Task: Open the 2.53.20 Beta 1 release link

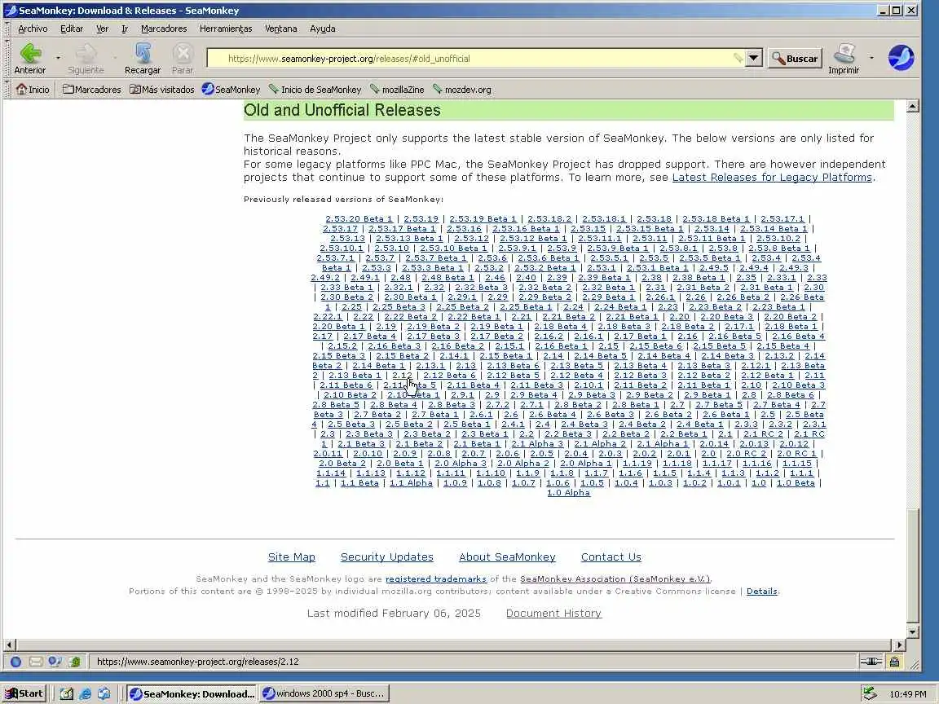Action: coord(359,219)
